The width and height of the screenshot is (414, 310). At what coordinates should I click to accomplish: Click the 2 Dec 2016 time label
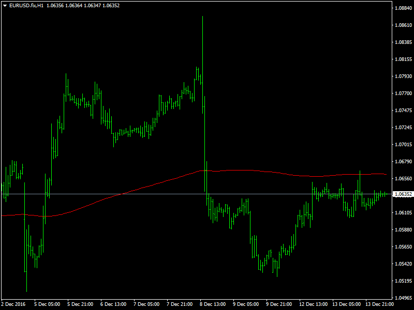pos(13,304)
